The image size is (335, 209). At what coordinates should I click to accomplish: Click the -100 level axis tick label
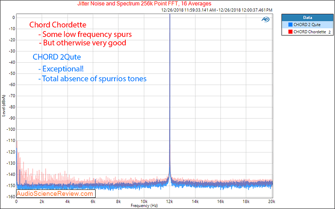click(11, 129)
